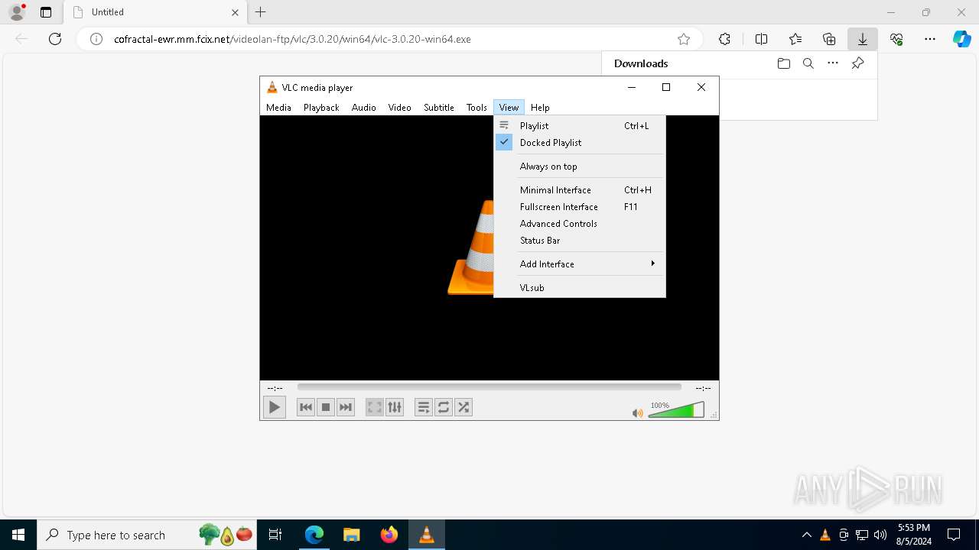
Task: Open Edge collections icon
Action: coord(829,39)
